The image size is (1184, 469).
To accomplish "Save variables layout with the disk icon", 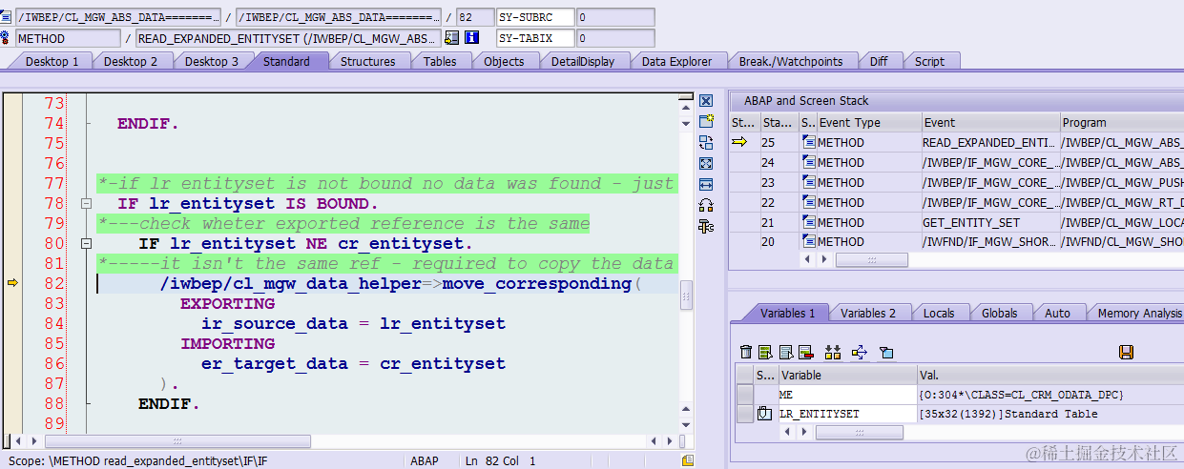I will click(1126, 353).
